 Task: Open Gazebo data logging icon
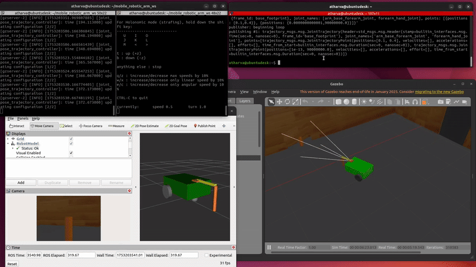tap(449, 101)
